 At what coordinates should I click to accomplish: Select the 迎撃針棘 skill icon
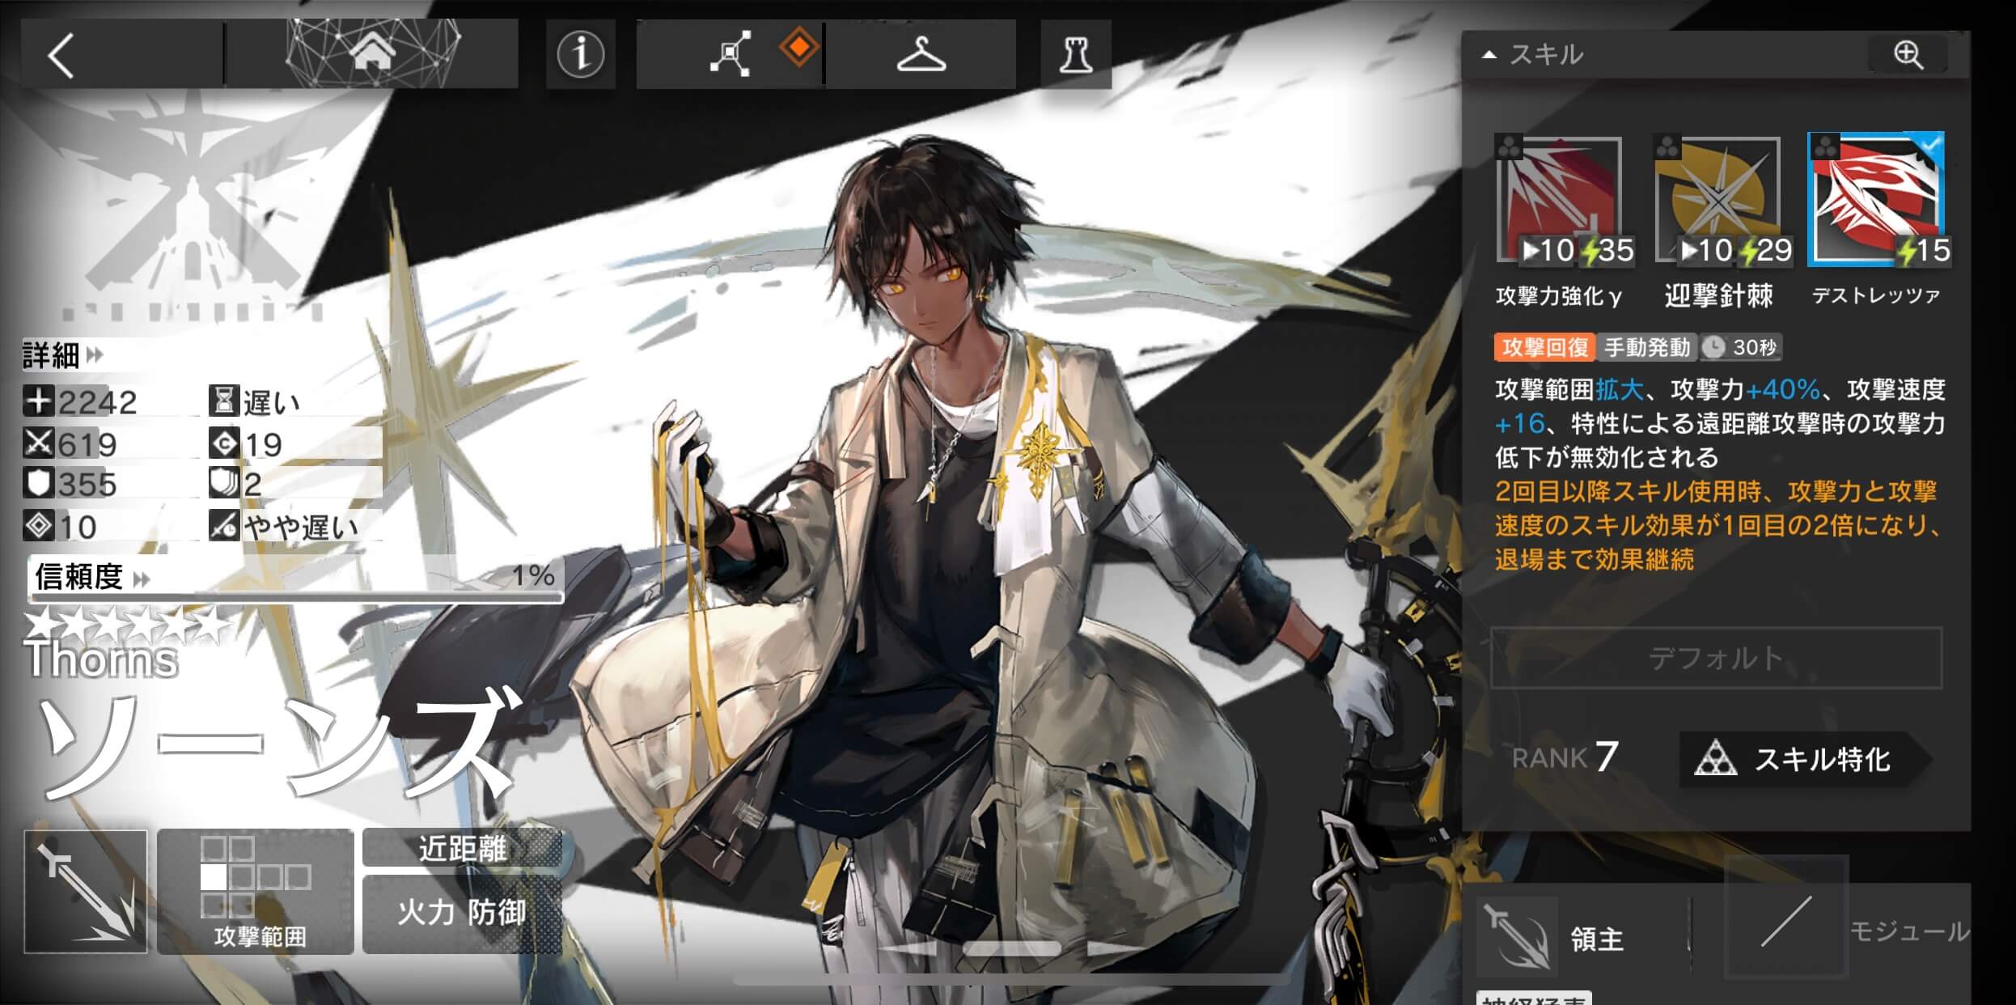pos(1718,200)
